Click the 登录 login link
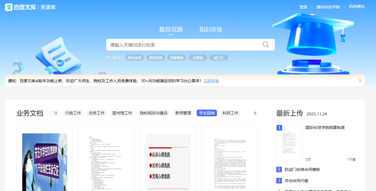Image resolution: width=376 pixels, height=191 pixels. click(303, 7)
